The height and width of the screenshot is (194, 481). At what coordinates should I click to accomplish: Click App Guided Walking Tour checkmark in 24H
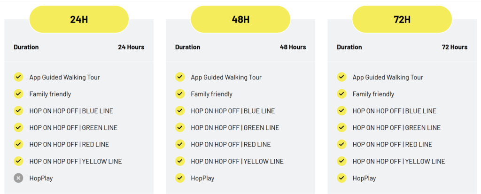pos(18,77)
